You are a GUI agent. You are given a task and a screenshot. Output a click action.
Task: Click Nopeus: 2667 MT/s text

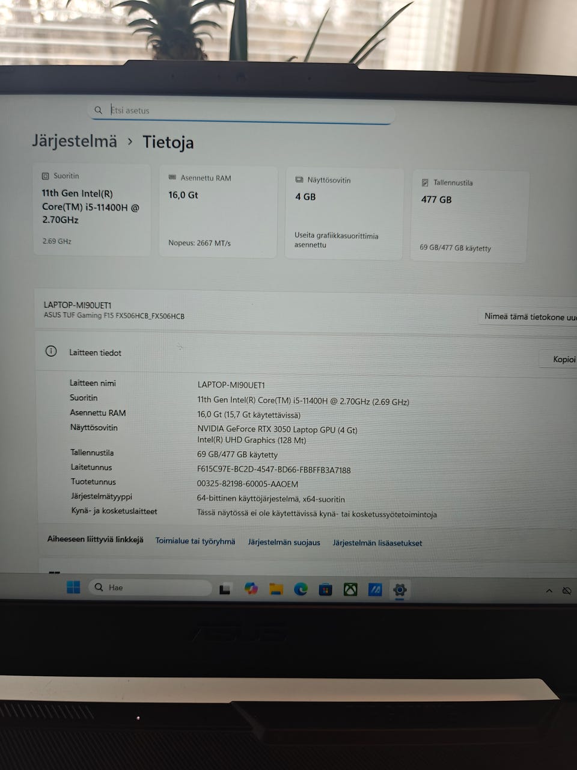(200, 243)
